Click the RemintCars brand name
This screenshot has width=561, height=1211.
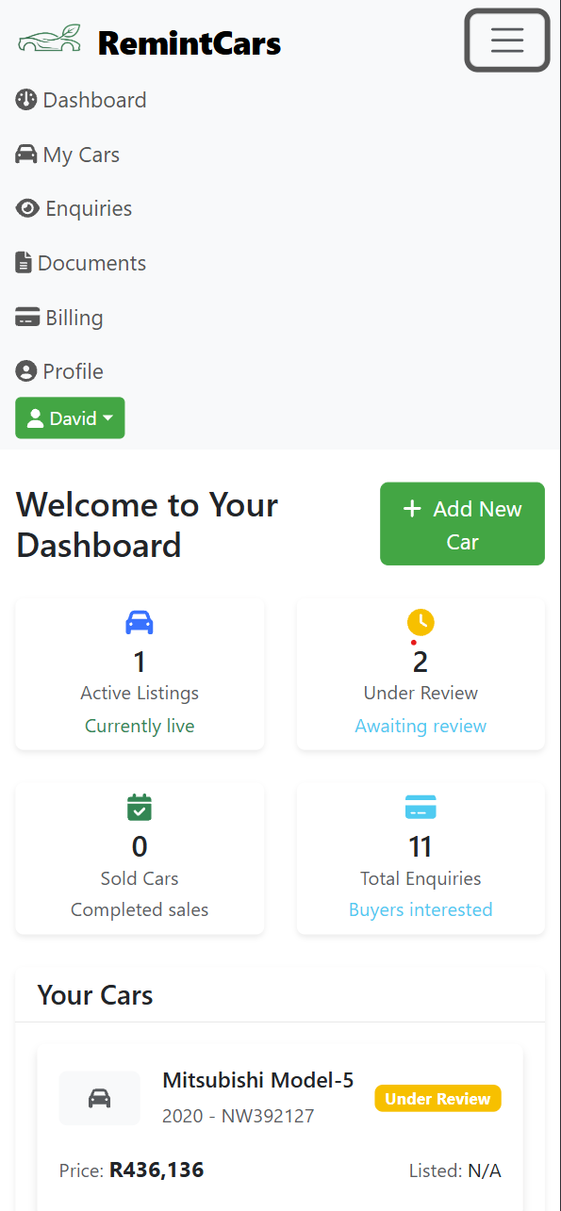(x=190, y=42)
